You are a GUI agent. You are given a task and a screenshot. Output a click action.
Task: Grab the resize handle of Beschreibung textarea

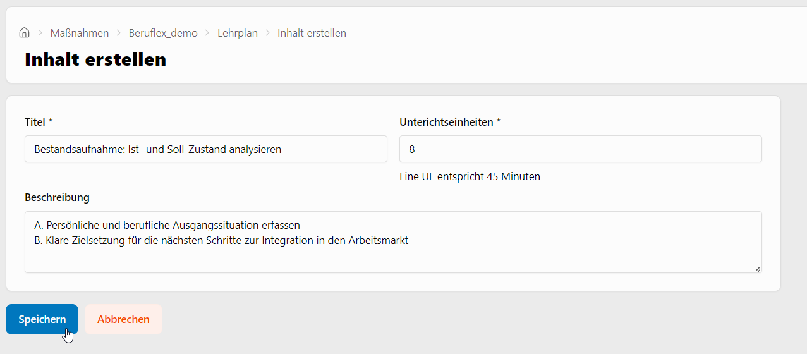[757, 269]
